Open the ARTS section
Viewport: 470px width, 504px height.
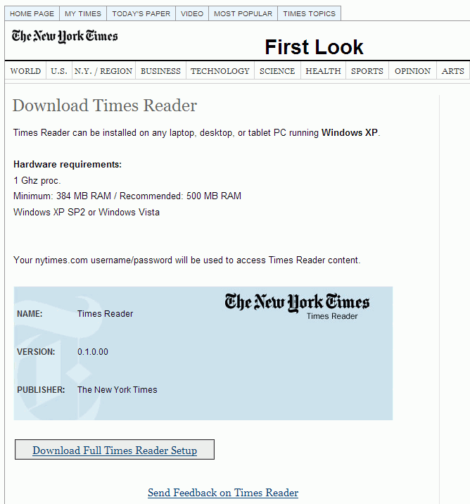click(452, 70)
